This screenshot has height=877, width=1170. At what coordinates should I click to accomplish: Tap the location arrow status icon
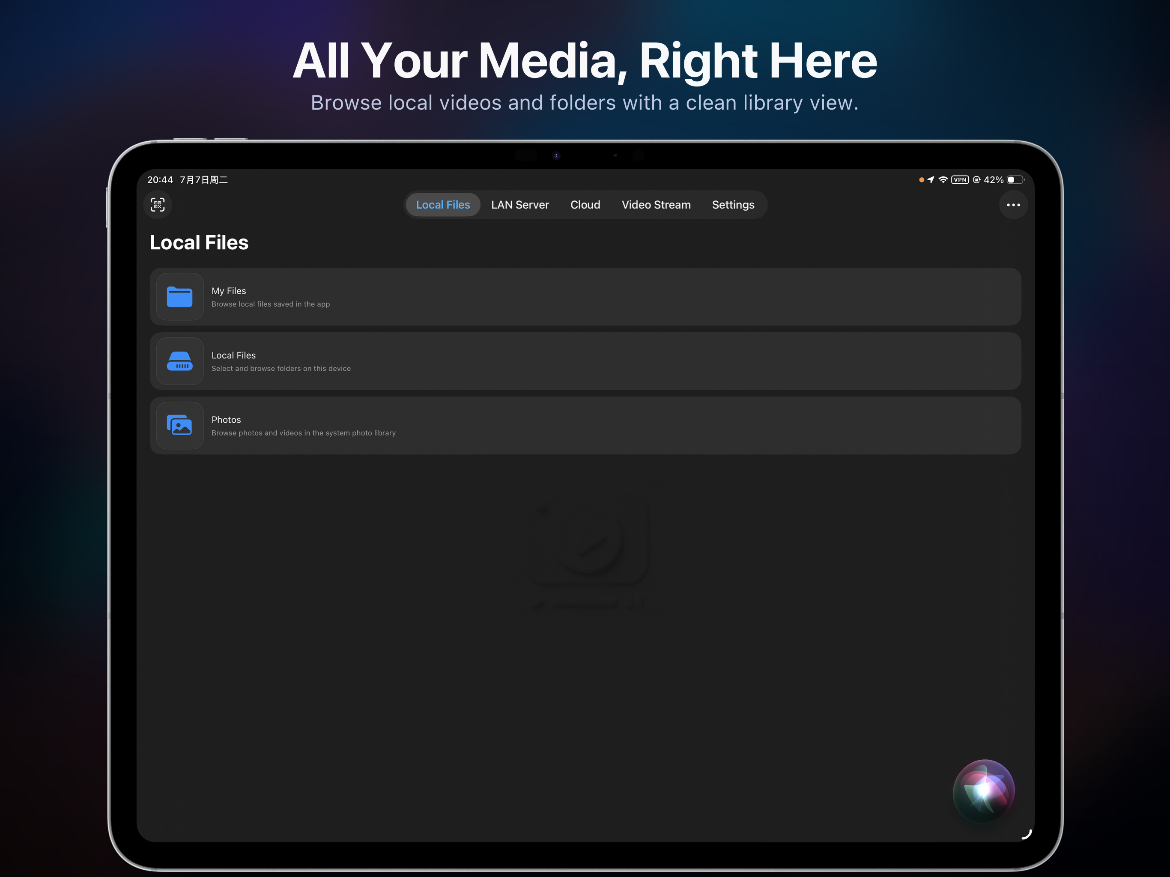coord(931,180)
